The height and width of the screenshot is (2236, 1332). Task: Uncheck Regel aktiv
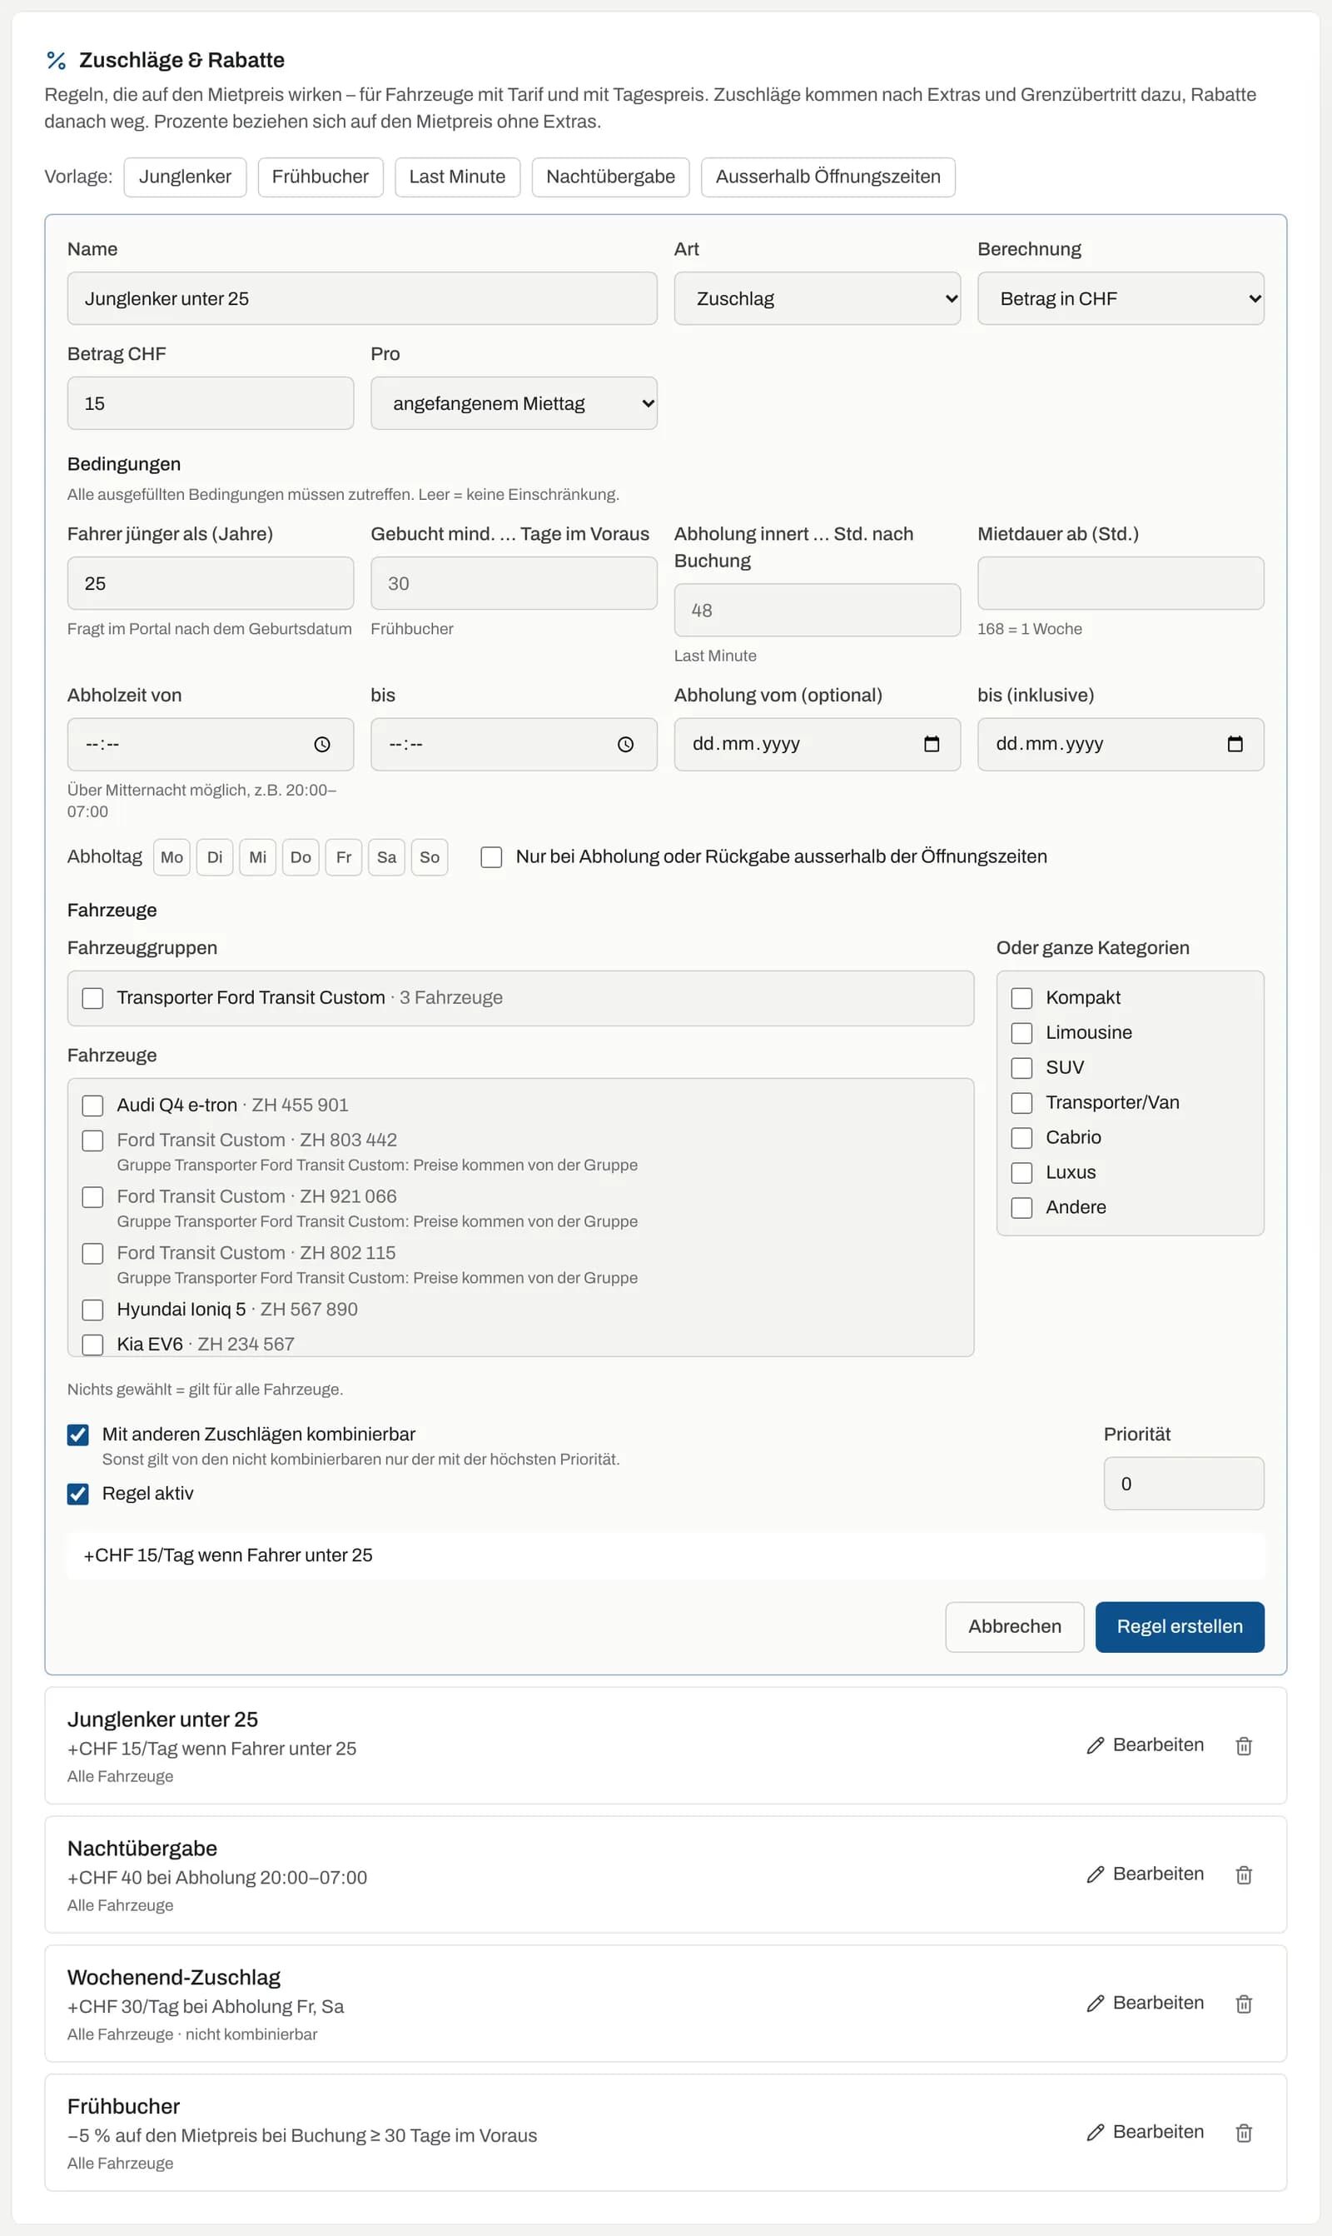click(x=78, y=1495)
